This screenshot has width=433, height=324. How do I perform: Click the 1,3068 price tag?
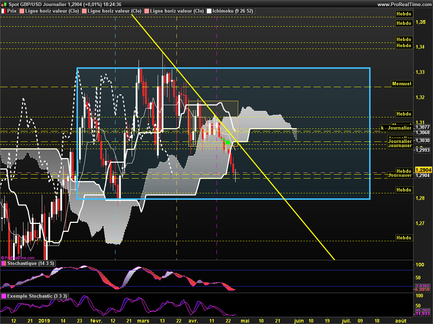pos(422,132)
